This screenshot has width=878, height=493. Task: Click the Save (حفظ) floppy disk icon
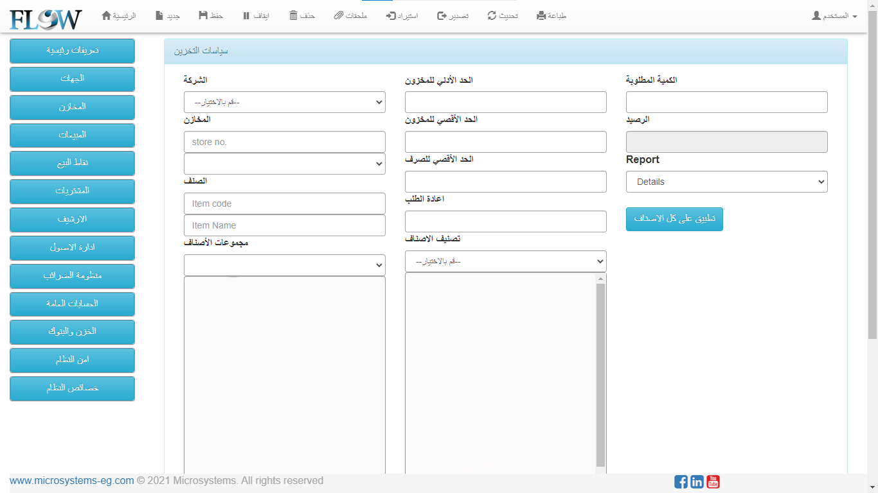pos(203,15)
